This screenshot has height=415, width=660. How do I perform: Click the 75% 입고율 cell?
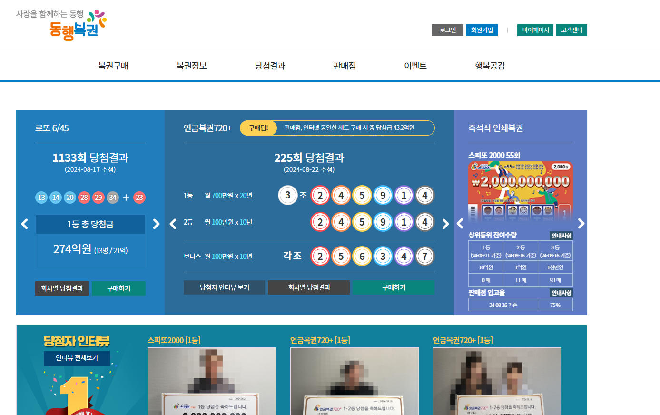pos(555,305)
